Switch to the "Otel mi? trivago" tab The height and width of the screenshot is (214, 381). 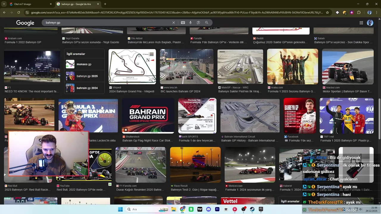(30, 4)
